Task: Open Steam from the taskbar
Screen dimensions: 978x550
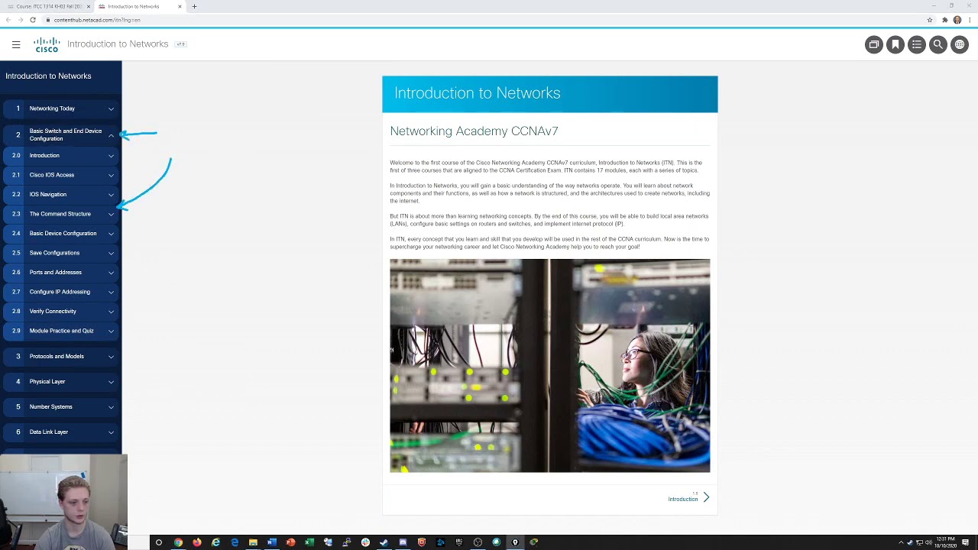Action: coord(384,542)
